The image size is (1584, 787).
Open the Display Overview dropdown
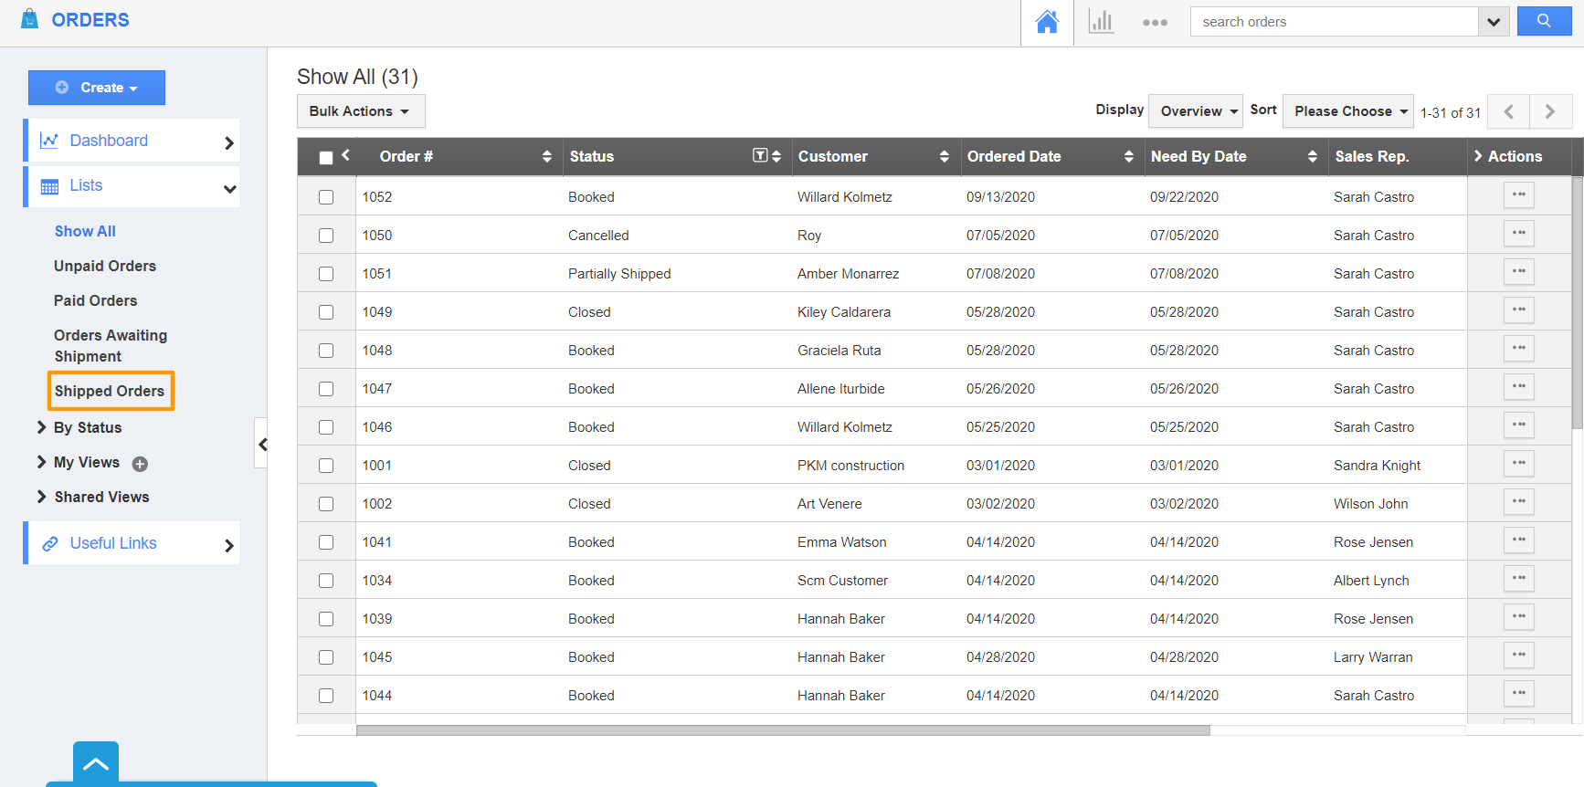click(1195, 111)
